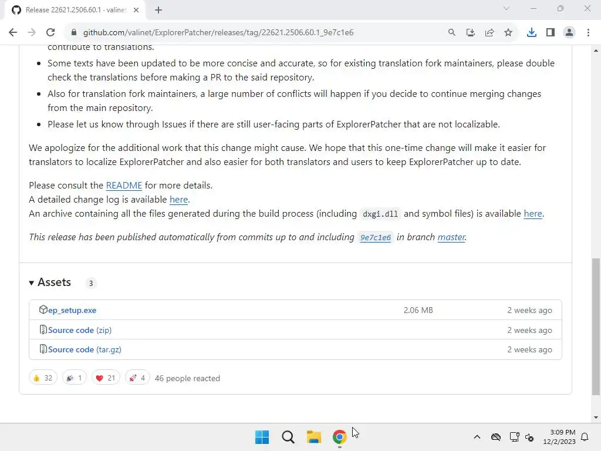Open the zoom magnifier in address bar

(451, 32)
